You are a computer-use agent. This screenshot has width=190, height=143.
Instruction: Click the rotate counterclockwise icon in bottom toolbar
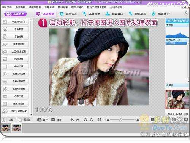85,119
